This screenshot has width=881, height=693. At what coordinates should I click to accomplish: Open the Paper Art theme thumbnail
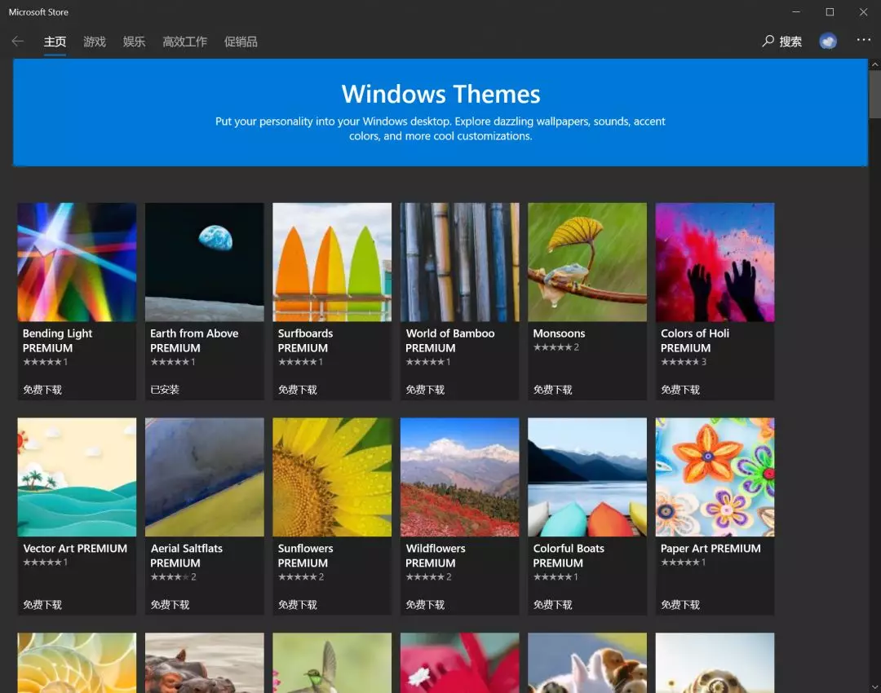[715, 477]
